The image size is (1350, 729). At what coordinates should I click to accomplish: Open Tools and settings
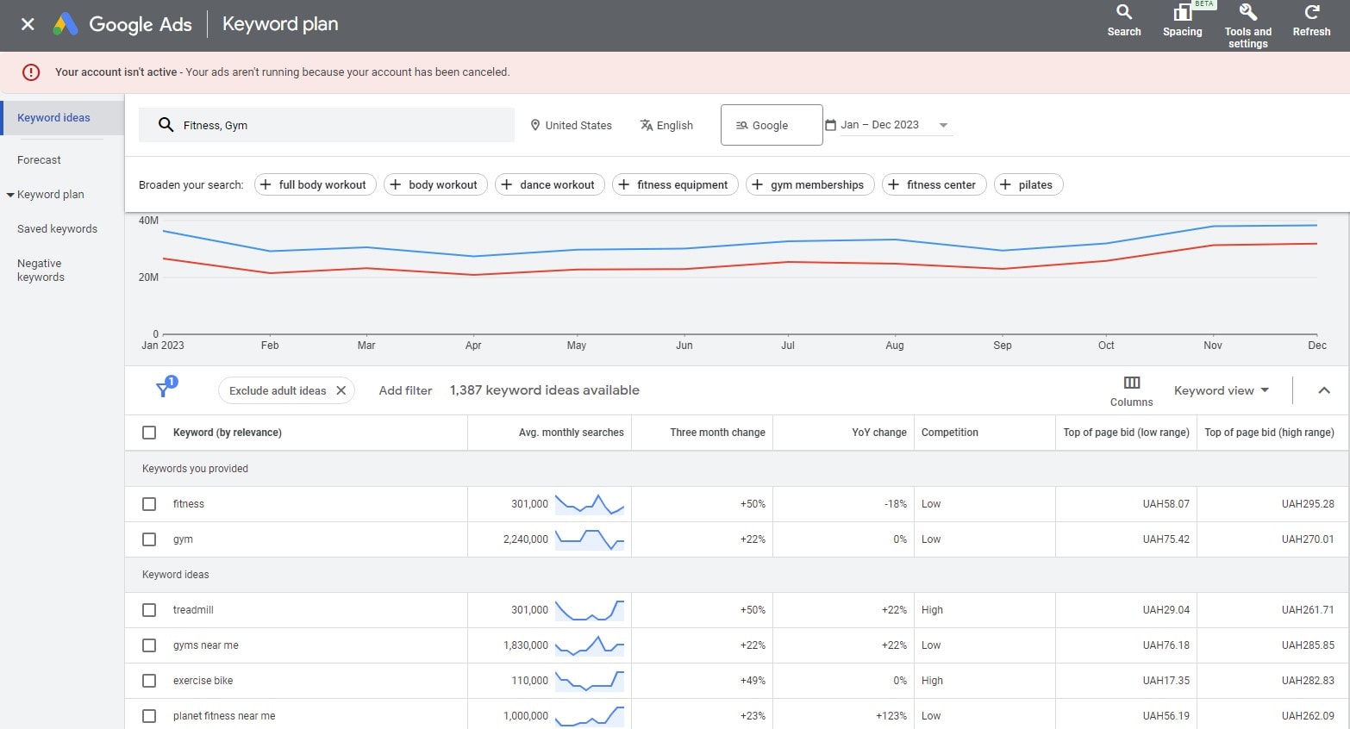coord(1247,26)
